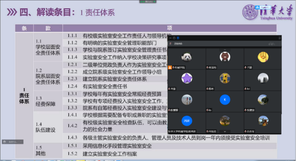Click the mute icon beside participant fei
This screenshot has height=161, width=296.
(245, 89)
